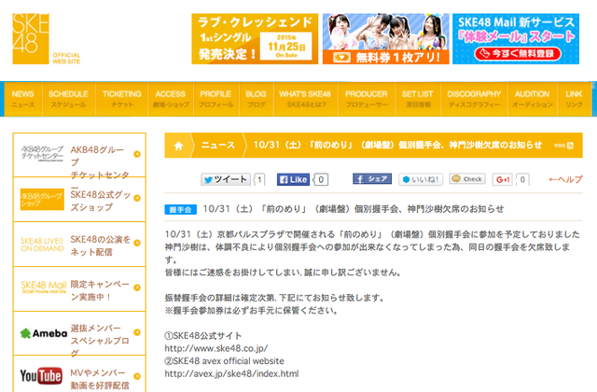Click the SKE48 official site logo
The width and height of the screenshot is (597, 392).
point(31,39)
